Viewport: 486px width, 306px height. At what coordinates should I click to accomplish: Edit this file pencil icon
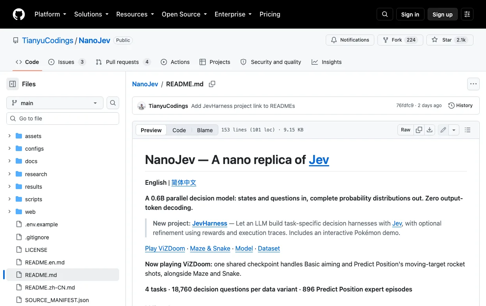443,130
